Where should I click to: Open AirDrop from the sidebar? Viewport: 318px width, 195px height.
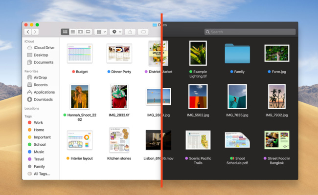[40, 78]
